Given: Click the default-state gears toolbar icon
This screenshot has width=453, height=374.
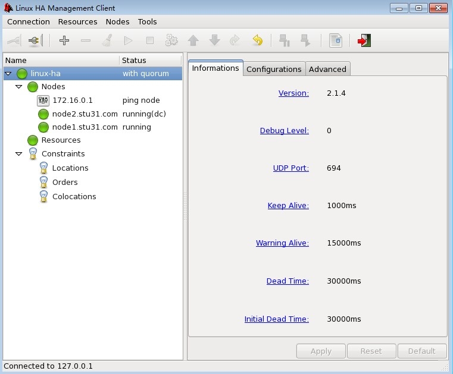Looking at the screenshot, I should (171, 40).
